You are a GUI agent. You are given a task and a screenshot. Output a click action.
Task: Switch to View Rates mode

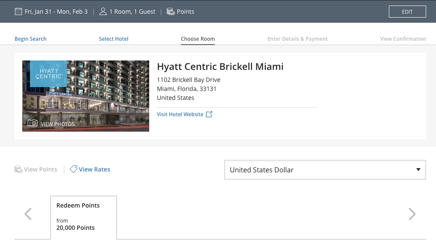94,169
